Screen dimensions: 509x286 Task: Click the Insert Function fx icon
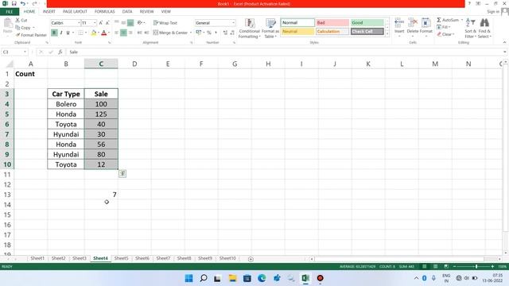click(60, 52)
